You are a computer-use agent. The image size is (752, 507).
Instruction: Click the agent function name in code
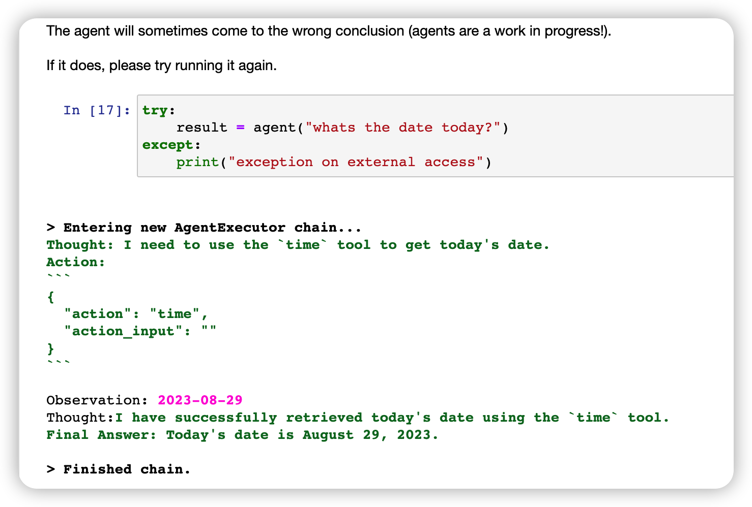pyautogui.click(x=275, y=128)
